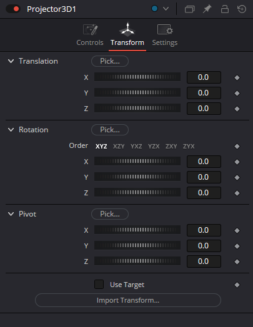Image resolution: width=253 pixels, height=327 pixels.
Task: Reset node settings with the restore icon
Action: click(x=242, y=9)
